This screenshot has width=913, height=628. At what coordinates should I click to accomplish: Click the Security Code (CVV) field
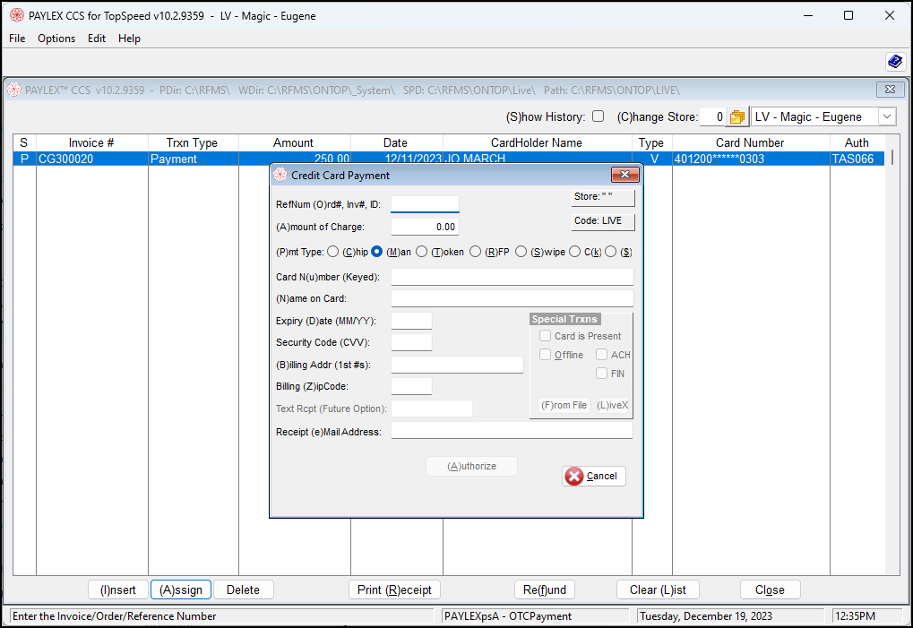pyautogui.click(x=411, y=342)
